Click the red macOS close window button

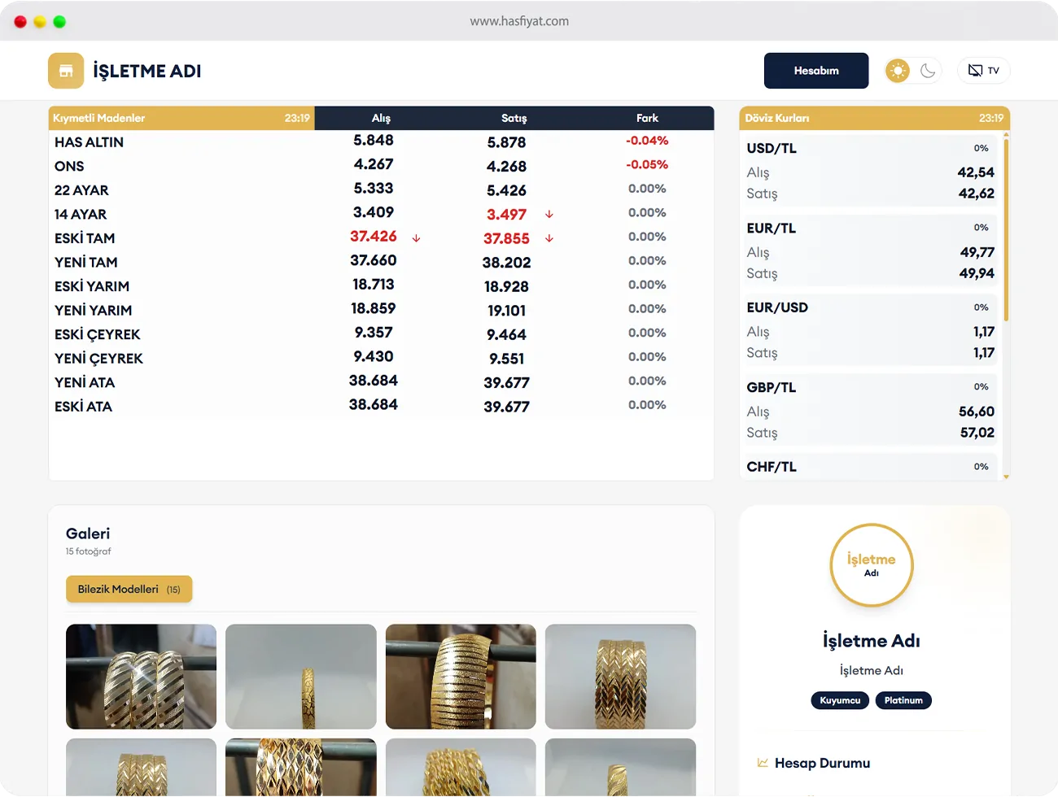tap(20, 22)
